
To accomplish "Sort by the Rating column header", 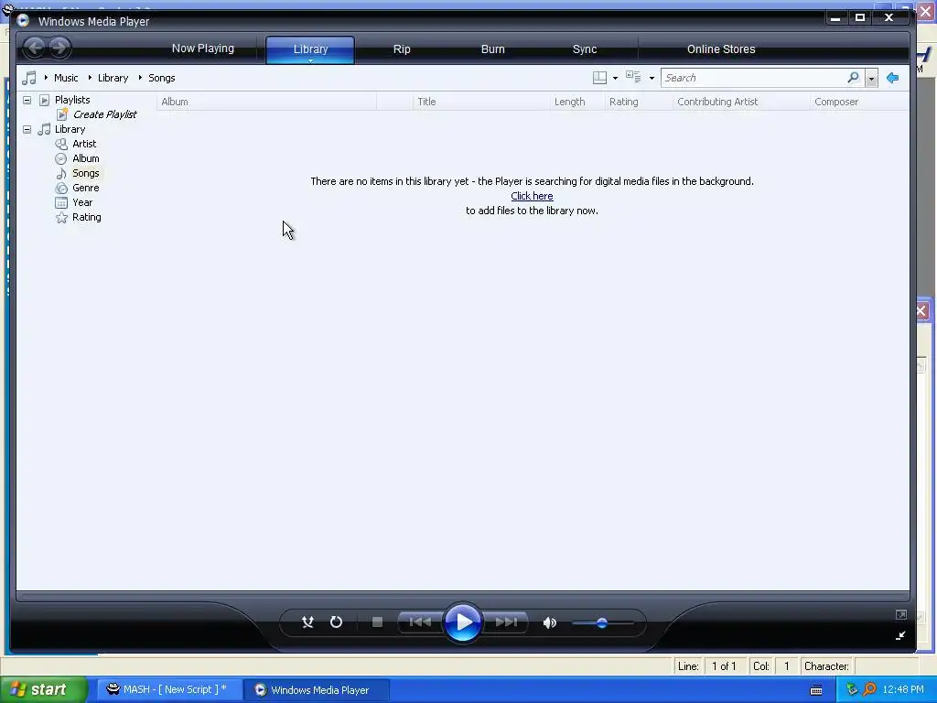I will coord(639,102).
